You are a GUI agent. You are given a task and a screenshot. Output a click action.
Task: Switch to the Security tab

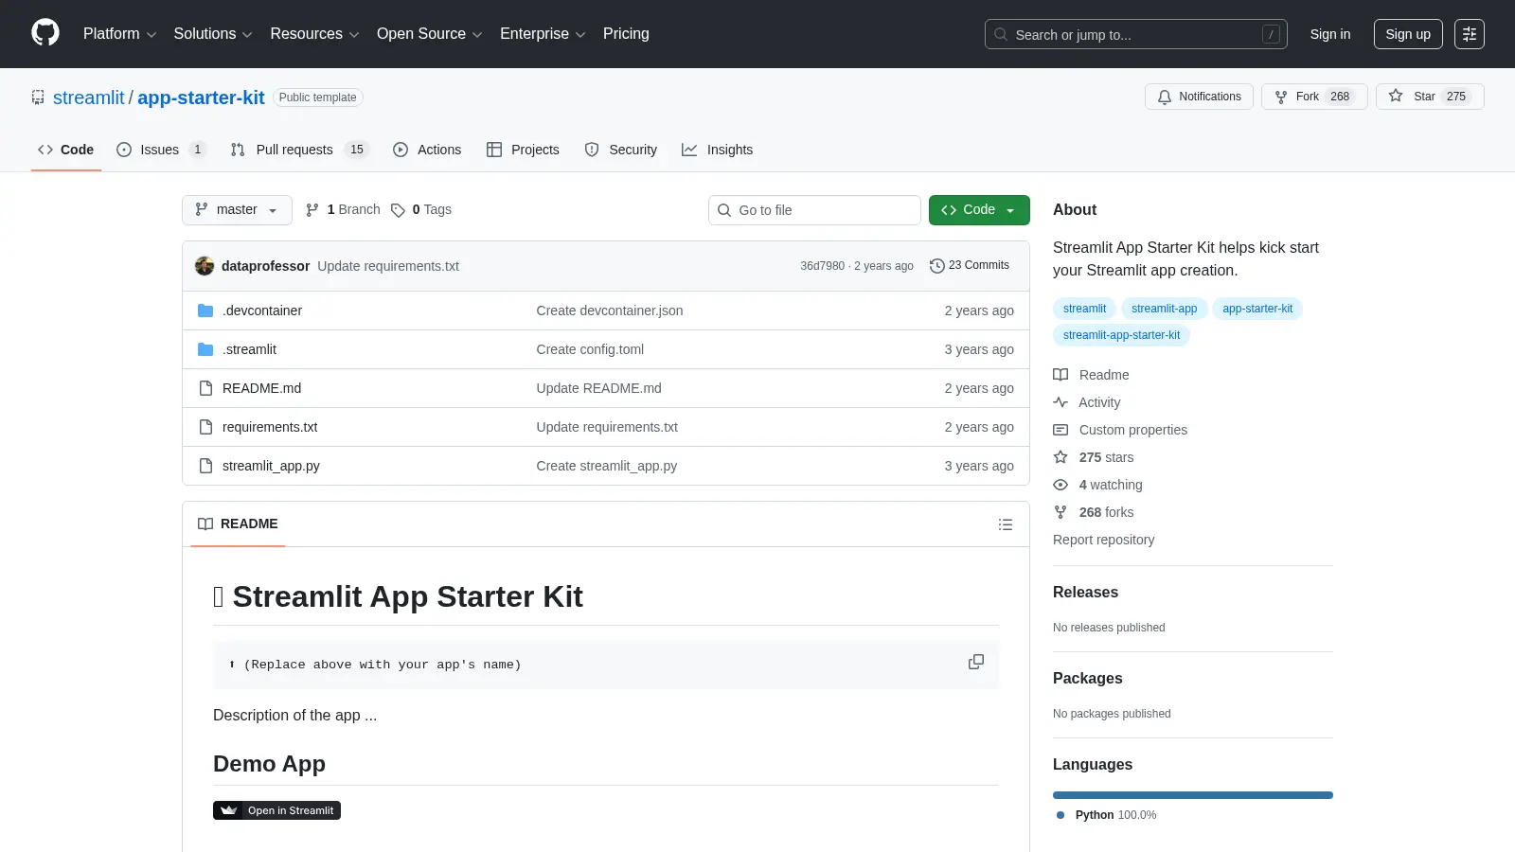(x=621, y=150)
